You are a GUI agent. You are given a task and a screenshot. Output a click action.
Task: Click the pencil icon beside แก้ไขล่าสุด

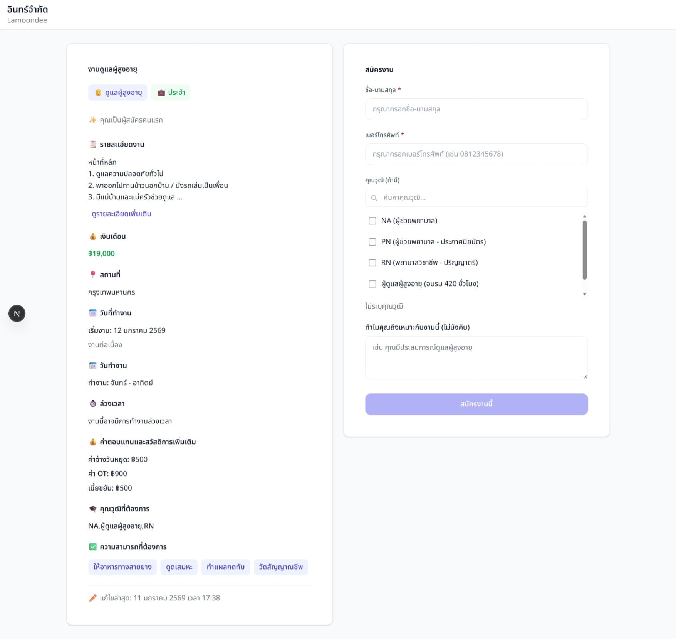pyautogui.click(x=93, y=598)
